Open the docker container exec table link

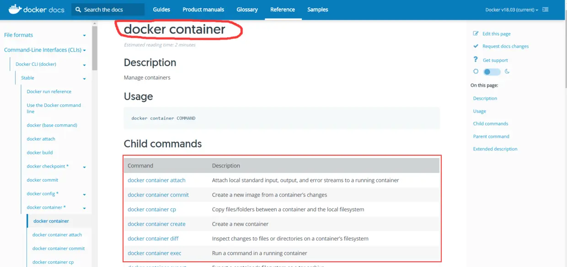155,253
